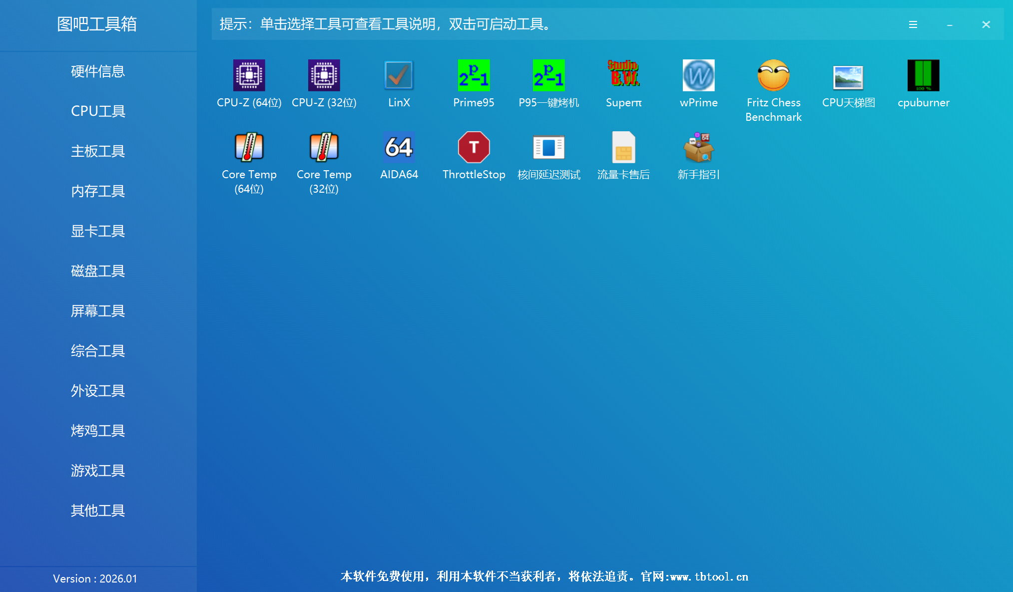The height and width of the screenshot is (592, 1013).
Task: Switch to 烤鸡工具 category
Action: click(x=98, y=431)
